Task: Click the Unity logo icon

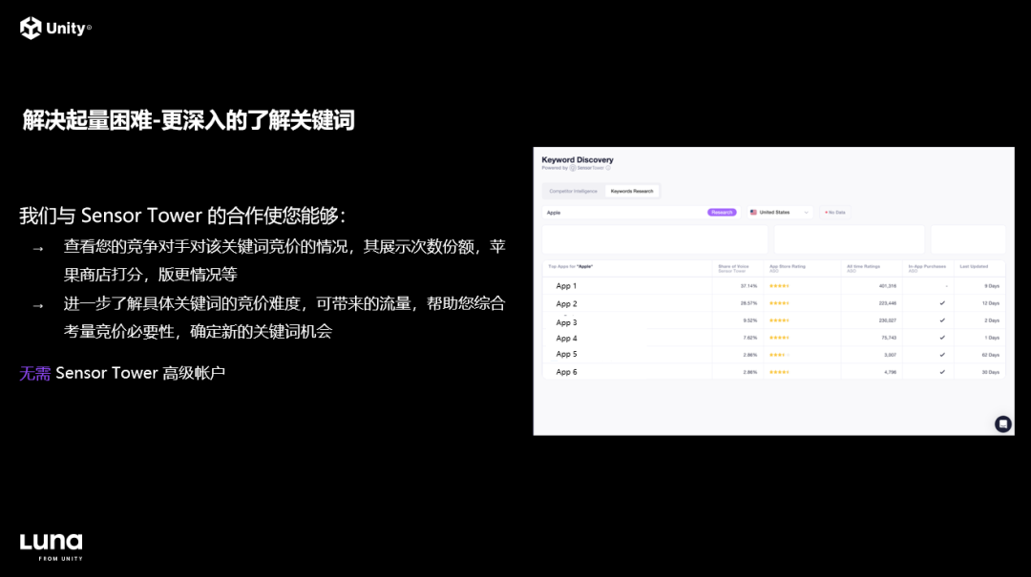Action: 29,28
